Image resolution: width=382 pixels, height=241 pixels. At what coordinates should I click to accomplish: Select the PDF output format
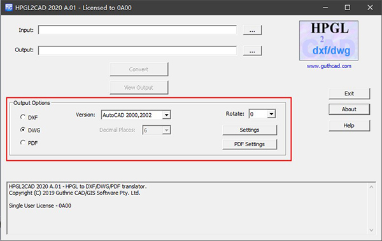pos(23,142)
